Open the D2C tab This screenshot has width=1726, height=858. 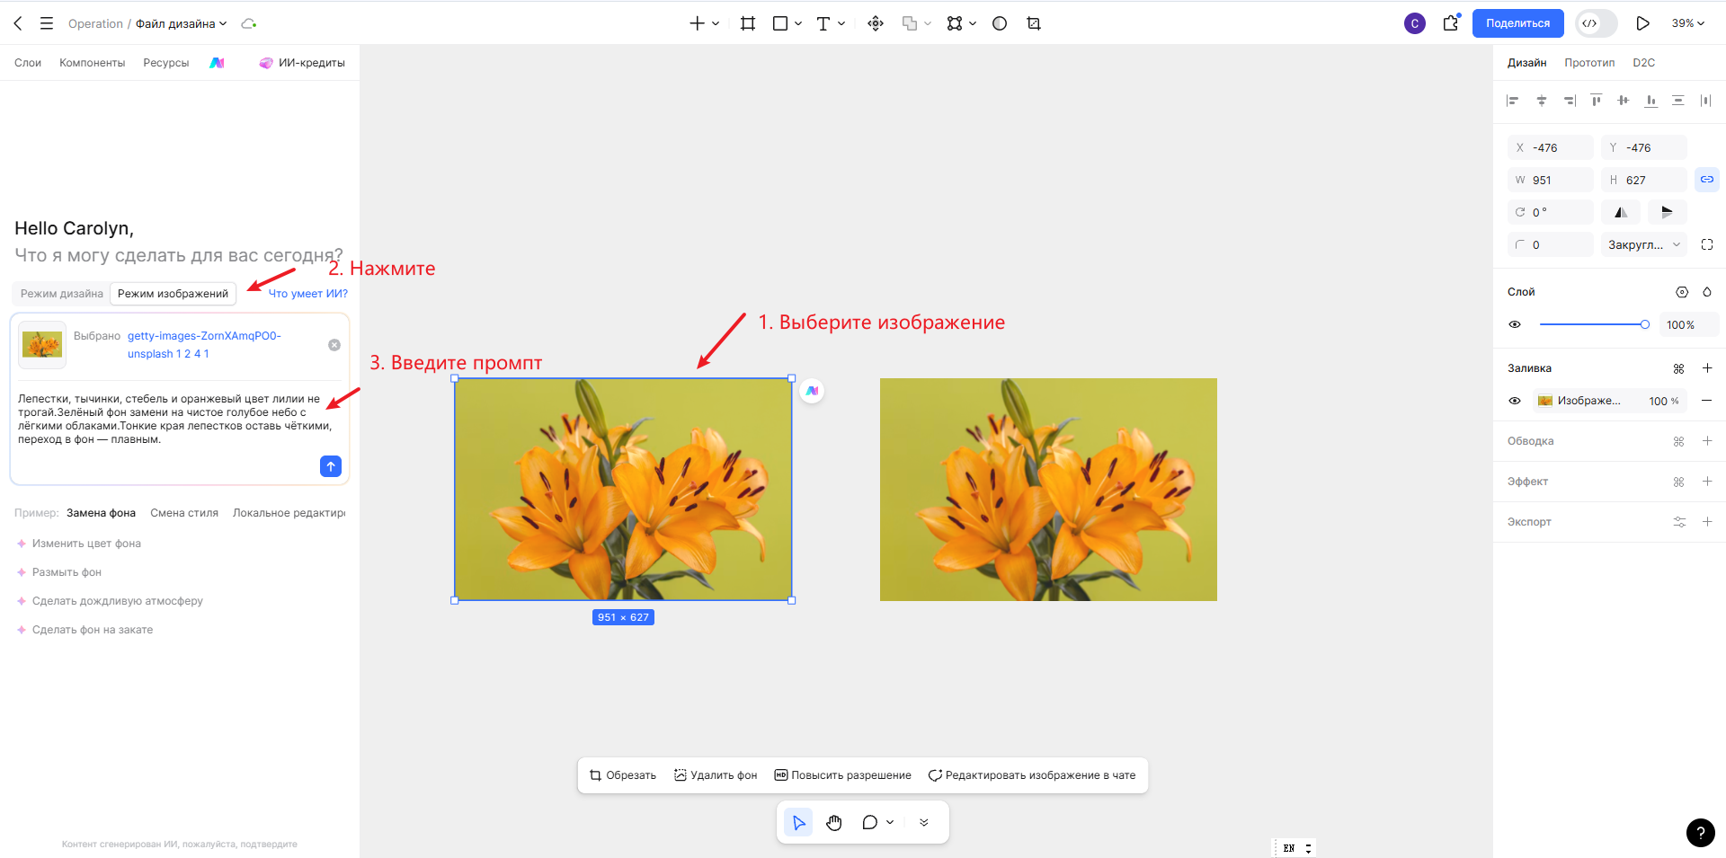point(1643,63)
